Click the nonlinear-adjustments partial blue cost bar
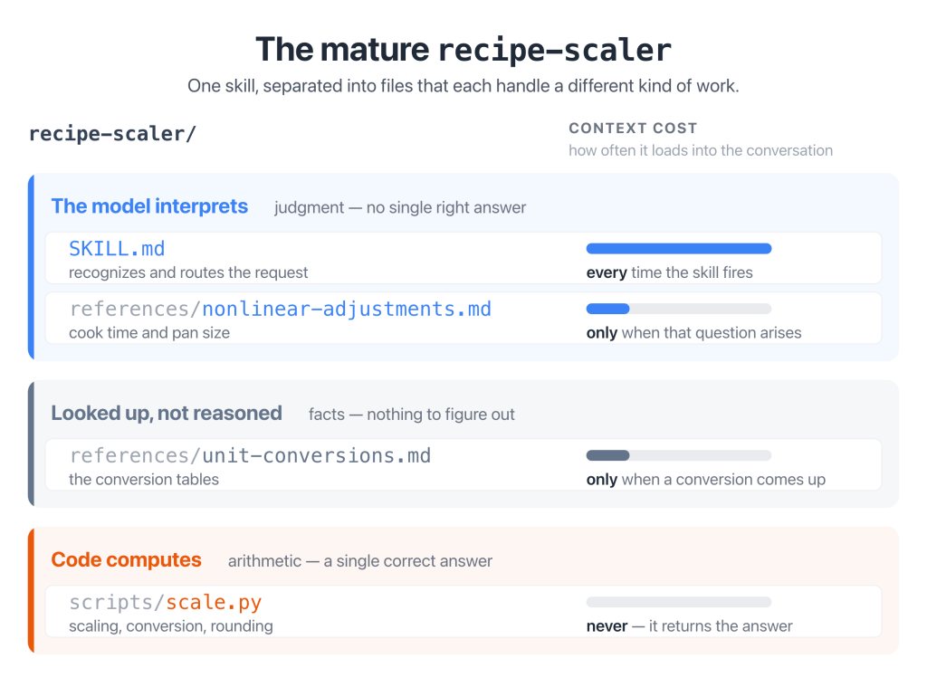This screenshot has height=687, width=927. pos(679,309)
